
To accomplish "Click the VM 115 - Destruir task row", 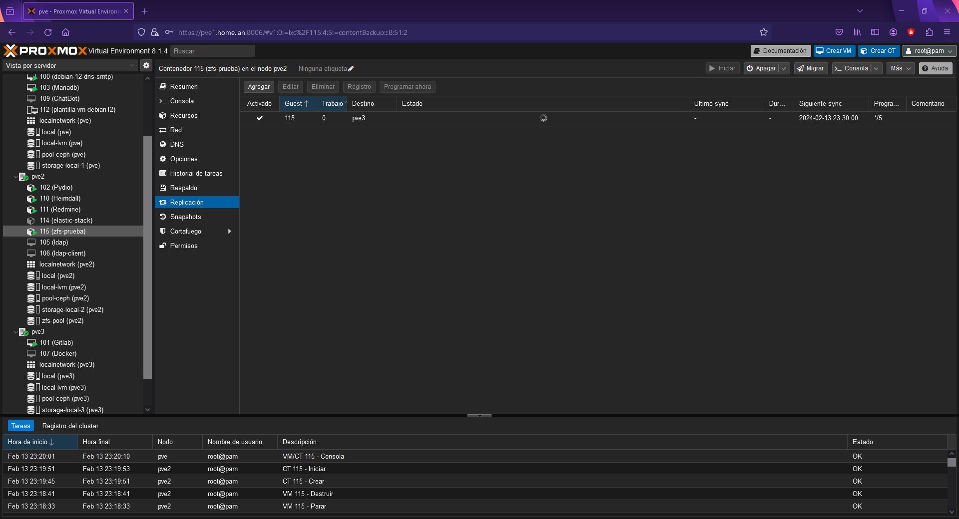I will coord(475,494).
